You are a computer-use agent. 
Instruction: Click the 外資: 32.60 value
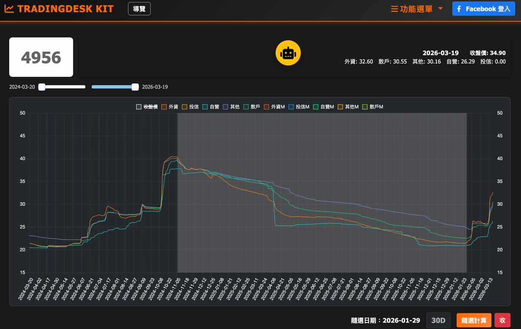pos(359,62)
